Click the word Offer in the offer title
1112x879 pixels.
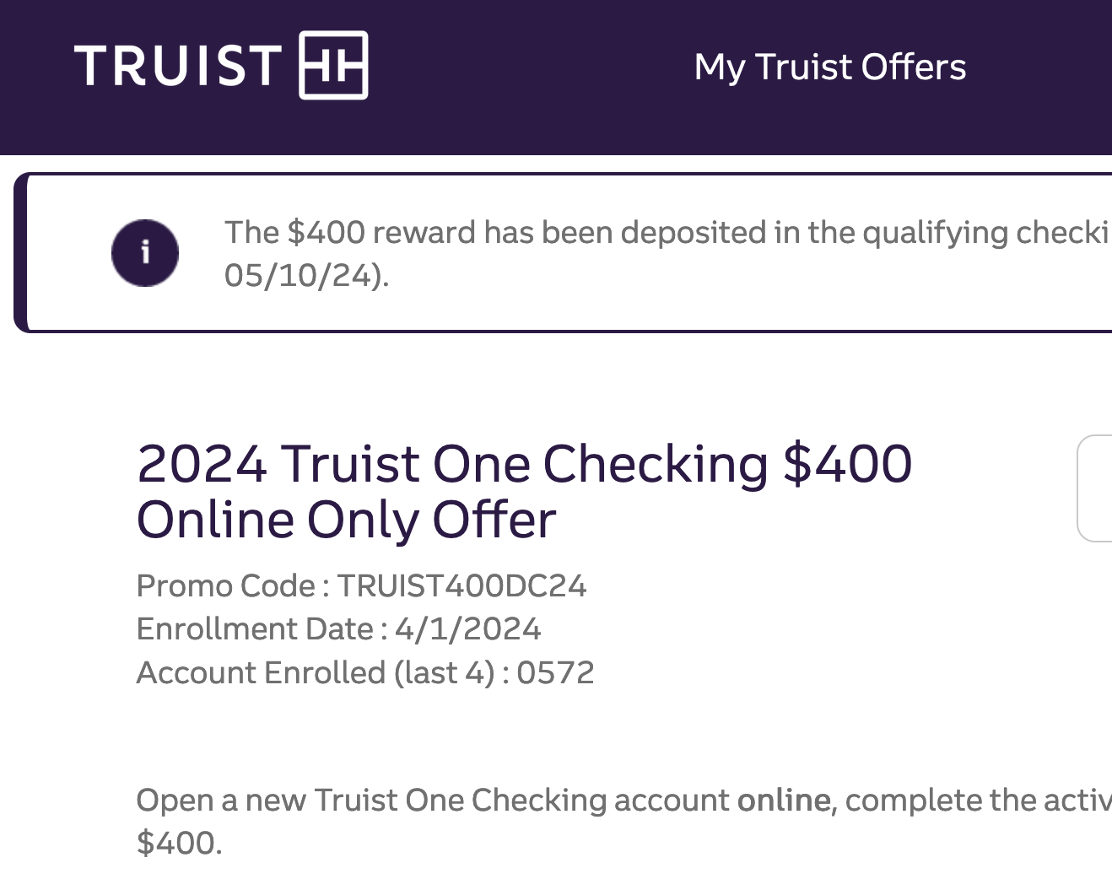[x=494, y=520]
